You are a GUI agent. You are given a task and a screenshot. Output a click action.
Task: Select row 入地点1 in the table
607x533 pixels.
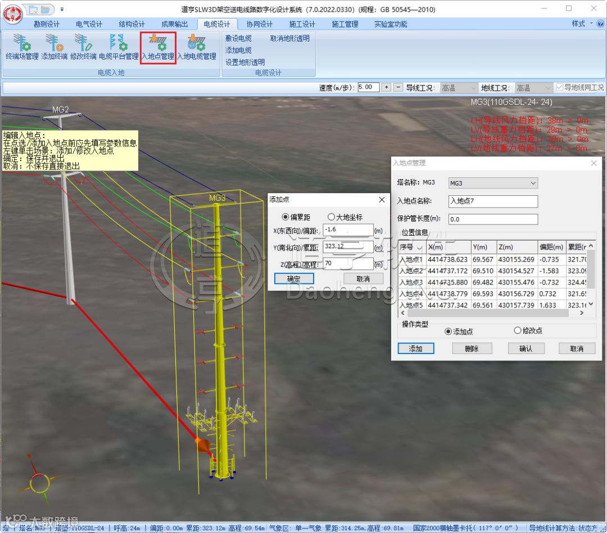coord(493,259)
